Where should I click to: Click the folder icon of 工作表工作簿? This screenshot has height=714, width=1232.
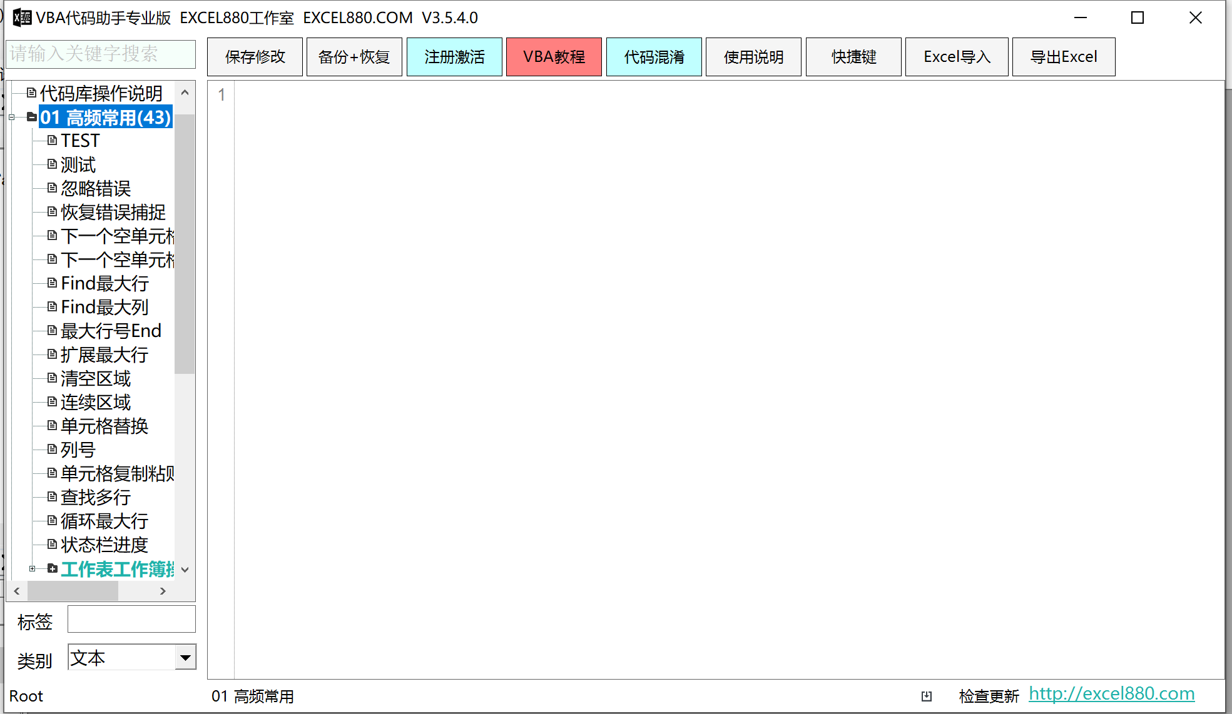(x=52, y=568)
